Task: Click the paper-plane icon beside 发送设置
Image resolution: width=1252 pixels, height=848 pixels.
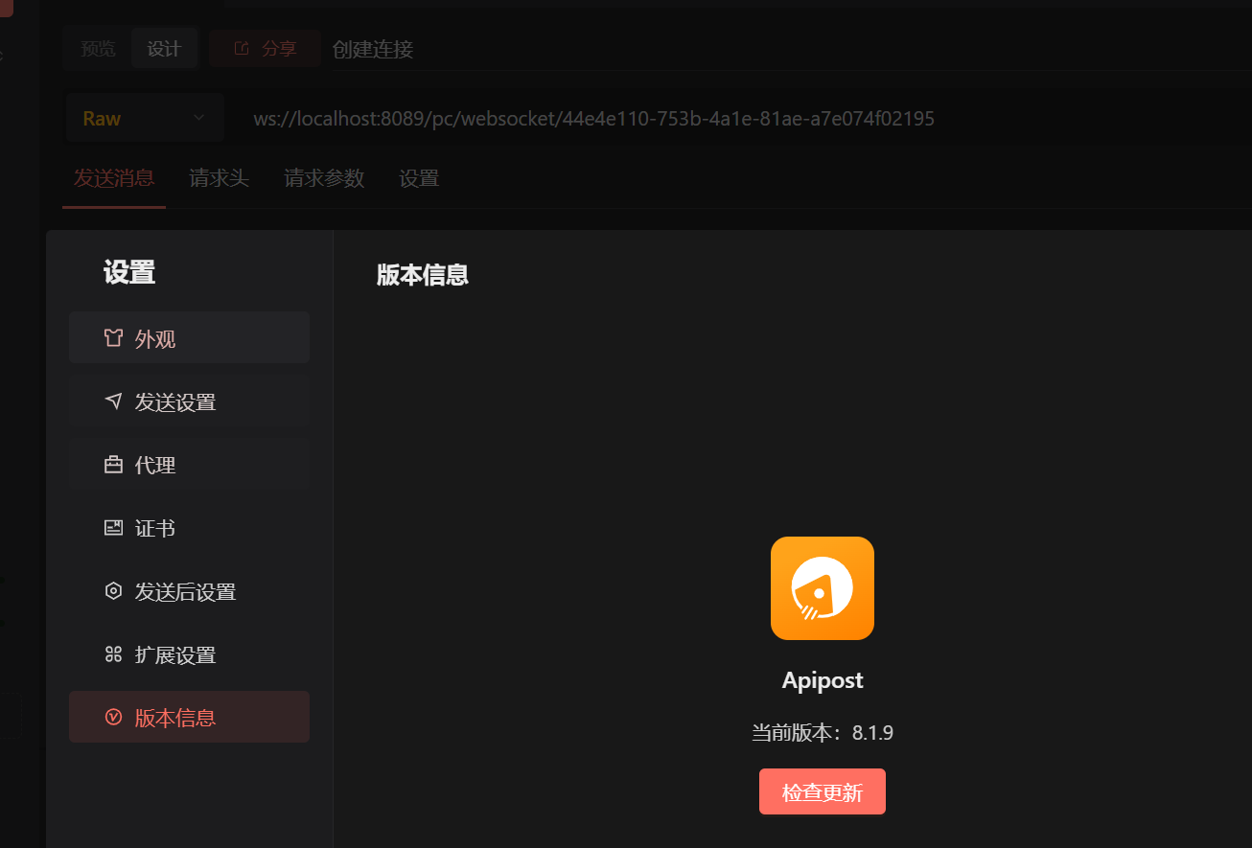Action: pyautogui.click(x=113, y=401)
